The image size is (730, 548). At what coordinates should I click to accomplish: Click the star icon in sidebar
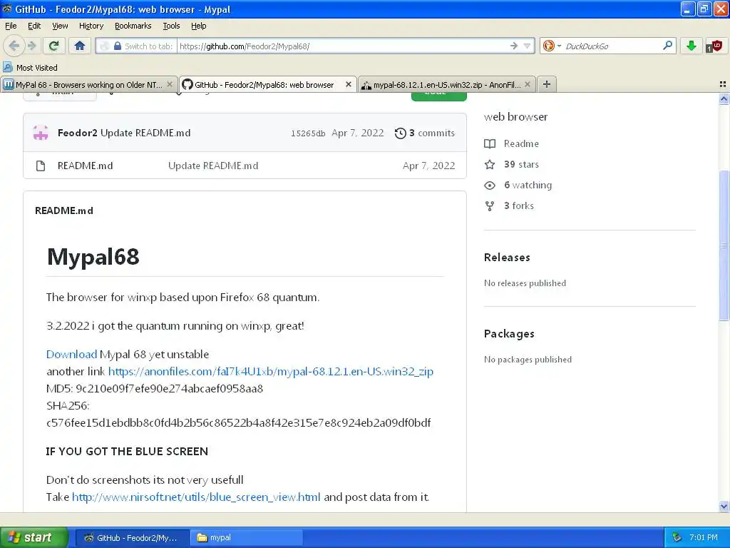click(490, 164)
